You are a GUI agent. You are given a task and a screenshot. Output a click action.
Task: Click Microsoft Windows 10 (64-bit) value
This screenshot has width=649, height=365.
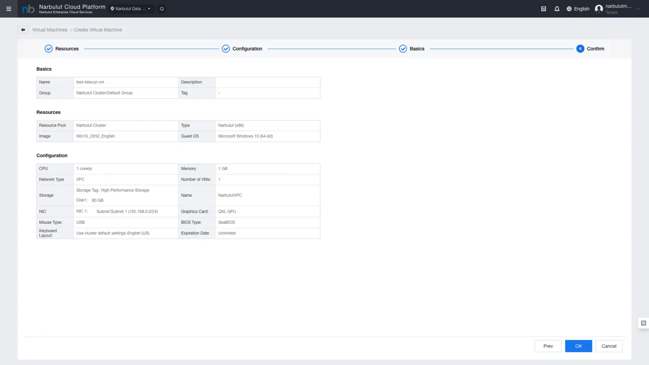pos(245,136)
